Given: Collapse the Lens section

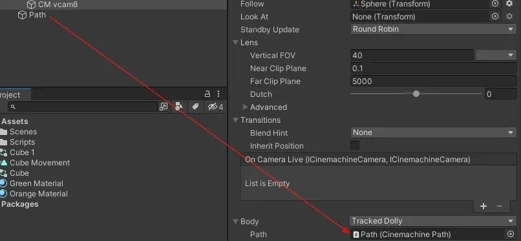Looking at the screenshot, I should point(235,43).
